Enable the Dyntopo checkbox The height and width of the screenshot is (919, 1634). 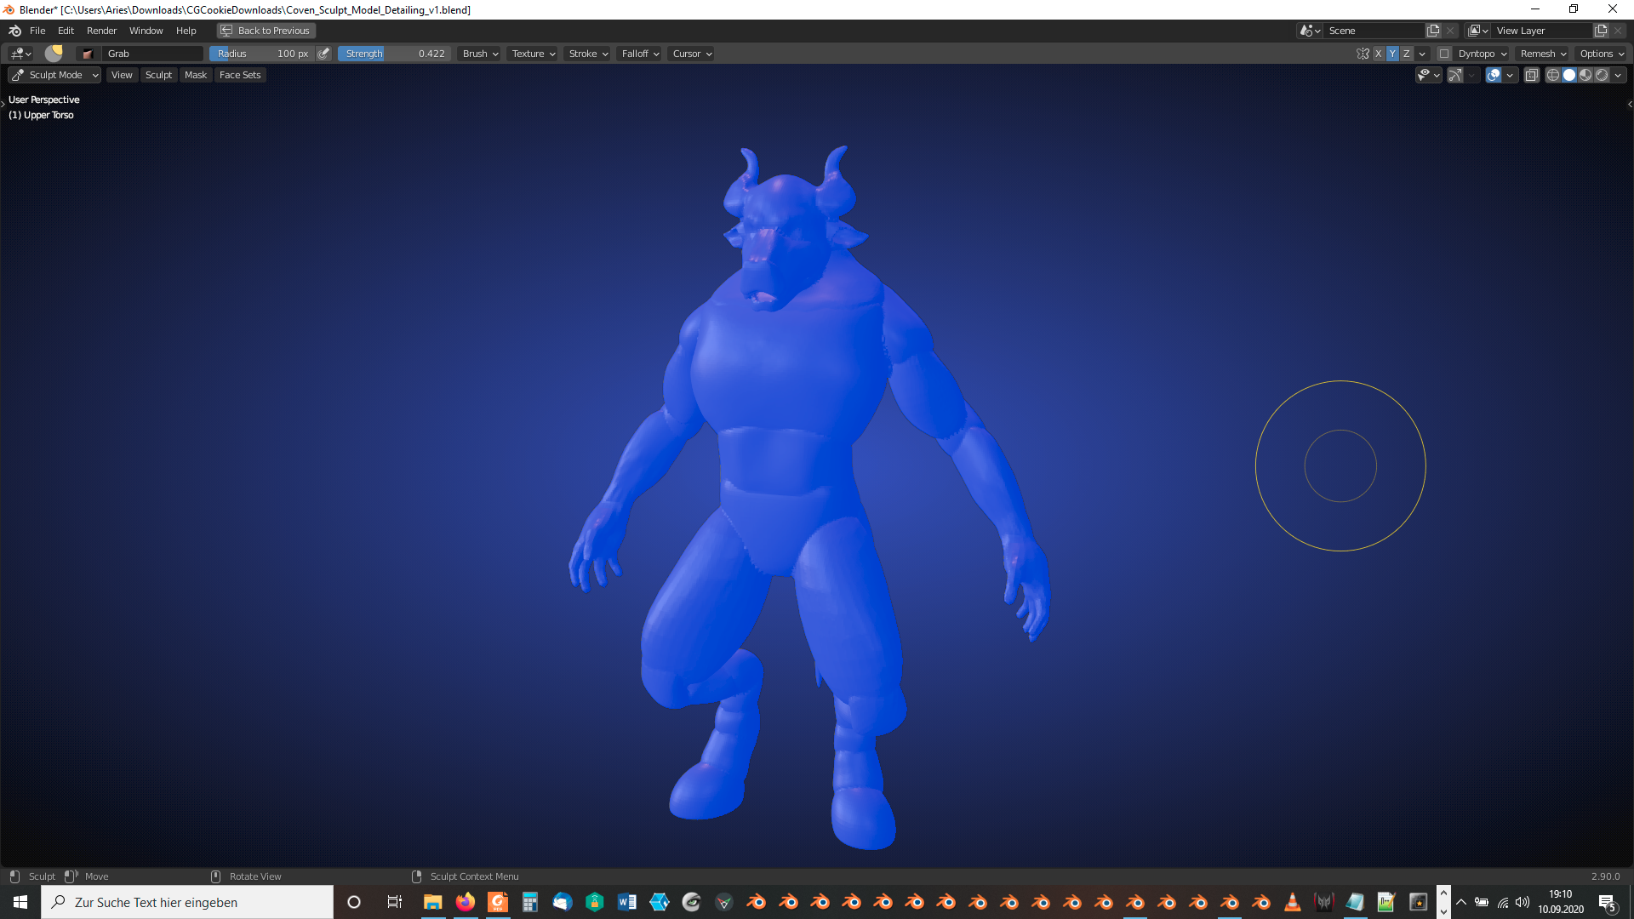1444,54
